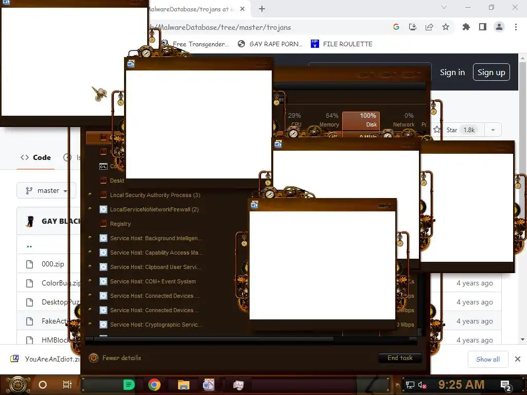Open the steampunk Start button
The image size is (527, 395).
click(17, 385)
